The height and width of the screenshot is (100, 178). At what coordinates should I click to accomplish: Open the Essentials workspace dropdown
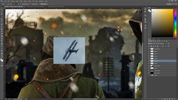[x=172, y=4]
